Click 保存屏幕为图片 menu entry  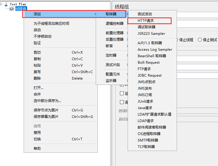(61, 117)
